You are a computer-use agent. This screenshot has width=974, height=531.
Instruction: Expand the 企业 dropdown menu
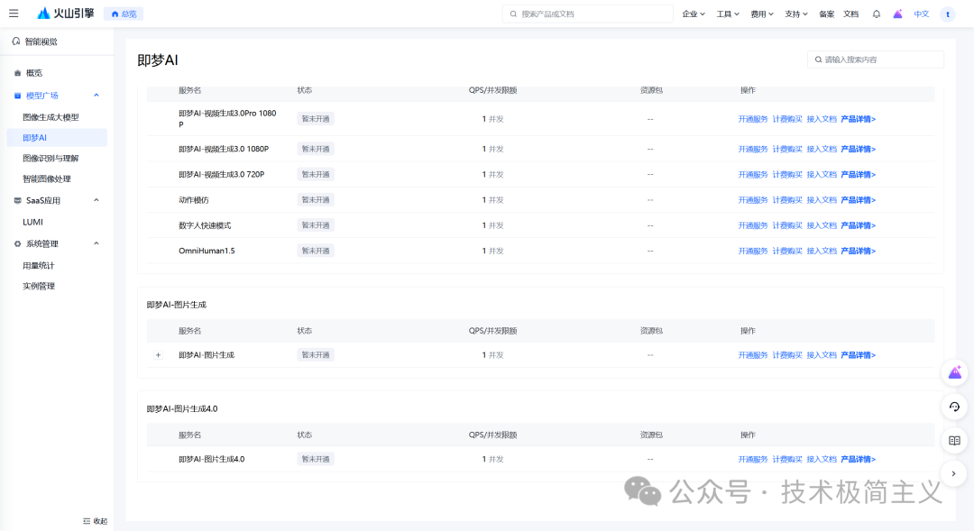coord(694,14)
